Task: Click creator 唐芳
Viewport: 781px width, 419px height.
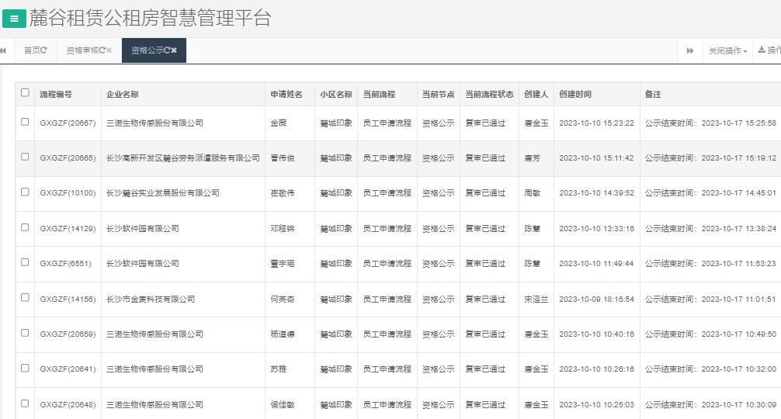Action: [x=532, y=158]
